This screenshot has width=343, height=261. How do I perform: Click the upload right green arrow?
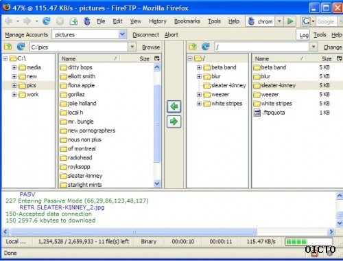(x=174, y=122)
